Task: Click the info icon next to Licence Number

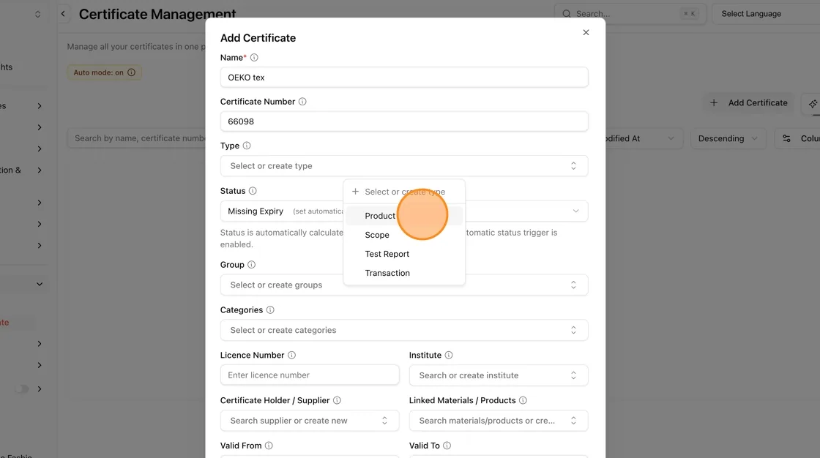Action: coord(292,355)
